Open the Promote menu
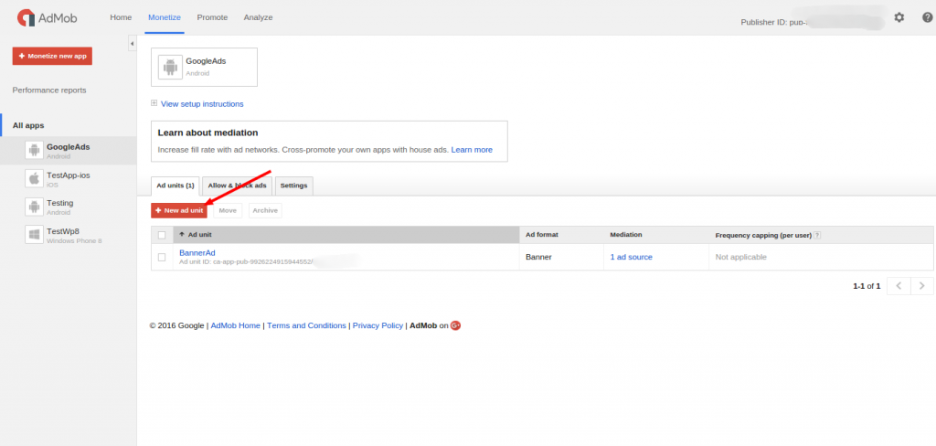 point(212,17)
